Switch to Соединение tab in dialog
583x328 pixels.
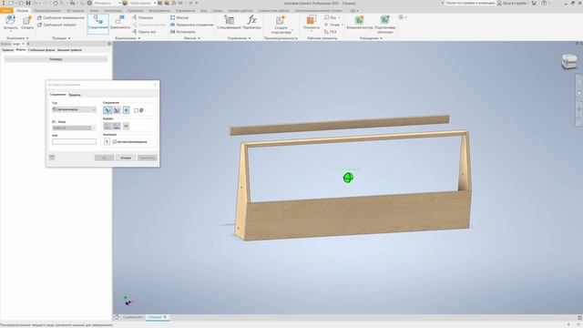pos(58,95)
